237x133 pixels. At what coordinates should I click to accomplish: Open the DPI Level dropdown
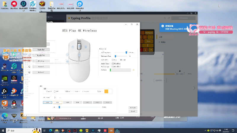57,98
